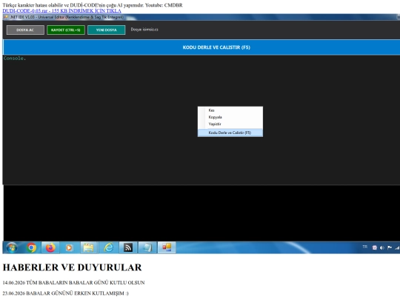Click the DUDİ-CODE-0.03.rar download link
Image resolution: width=400 pixels, height=300 pixels.
61,11
